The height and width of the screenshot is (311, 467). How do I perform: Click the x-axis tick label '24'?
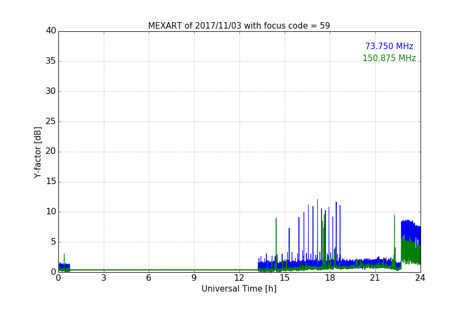[x=420, y=278]
